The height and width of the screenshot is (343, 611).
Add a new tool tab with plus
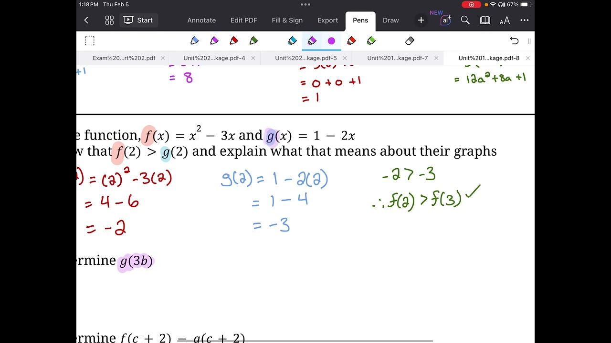coord(421,20)
